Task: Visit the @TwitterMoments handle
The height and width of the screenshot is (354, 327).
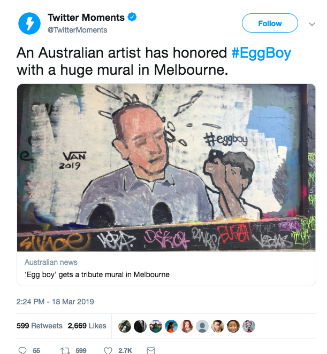Action: tap(77, 30)
